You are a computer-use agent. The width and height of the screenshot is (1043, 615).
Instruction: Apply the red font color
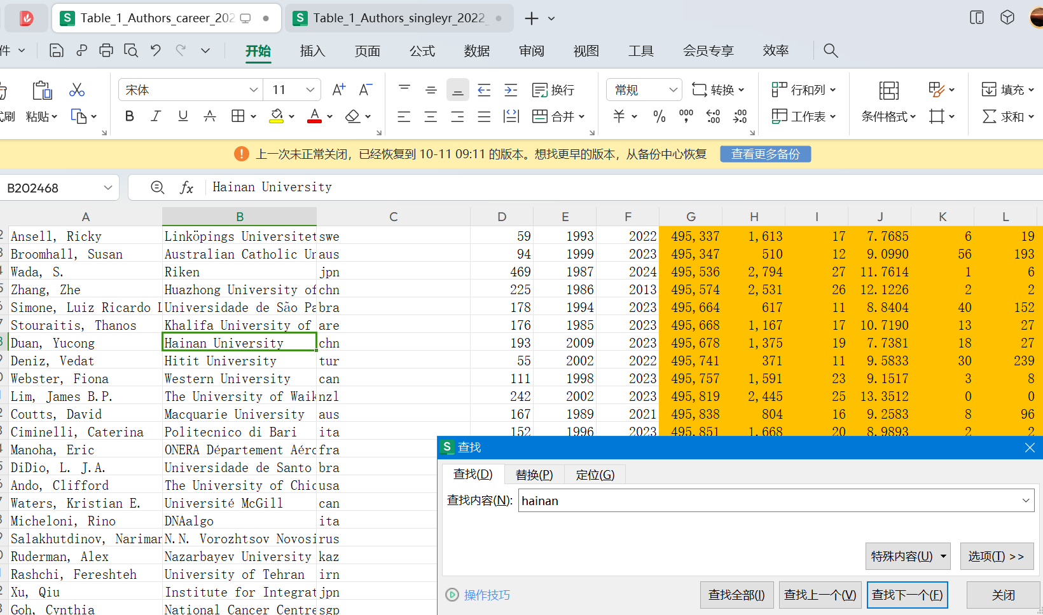315,116
